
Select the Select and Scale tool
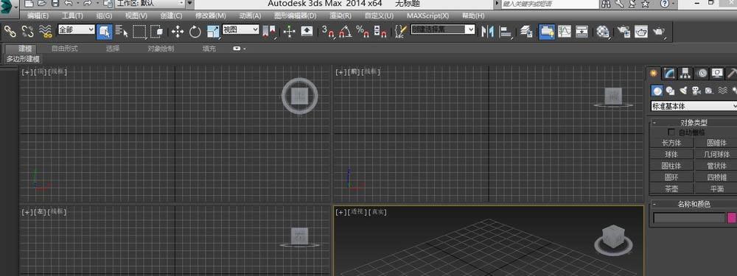(213, 32)
